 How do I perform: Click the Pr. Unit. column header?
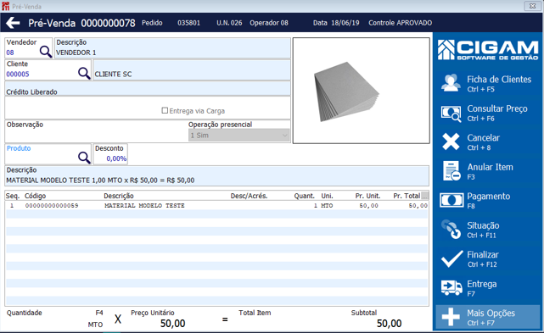click(x=367, y=196)
